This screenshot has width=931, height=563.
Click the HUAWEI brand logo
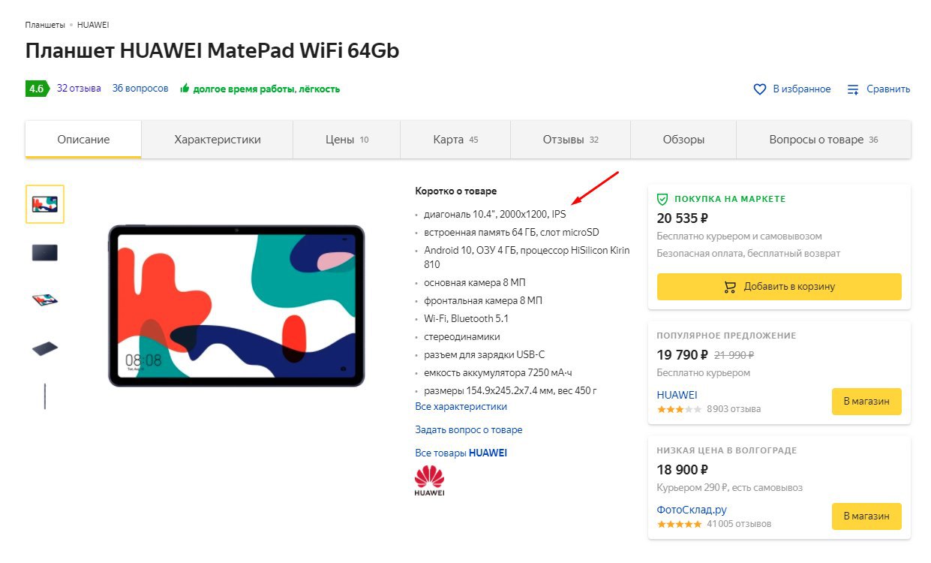tap(429, 480)
